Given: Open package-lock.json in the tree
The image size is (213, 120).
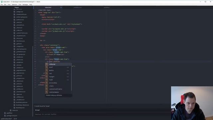Looking at the screenshot, I should [12, 116].
